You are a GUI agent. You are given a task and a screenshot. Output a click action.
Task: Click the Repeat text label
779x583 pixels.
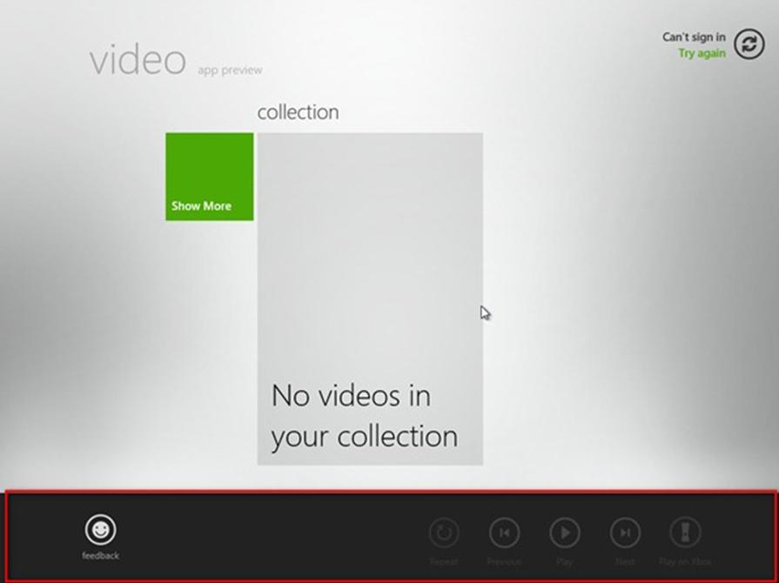[x=444, y=561]
